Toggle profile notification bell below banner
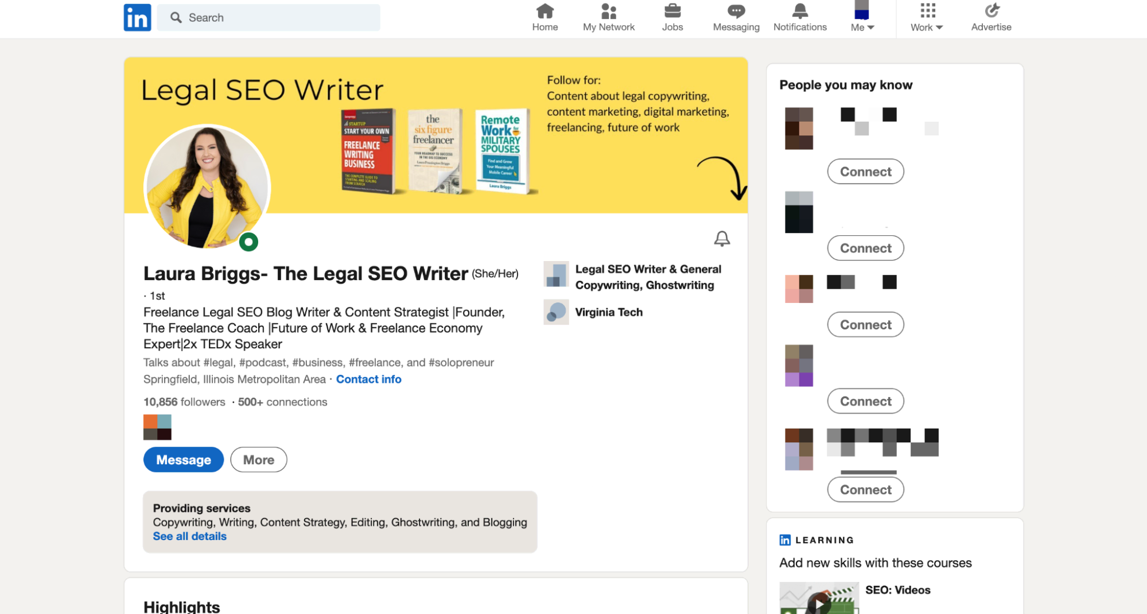This screenshot has height=614, width=1147. pos(721,239)
